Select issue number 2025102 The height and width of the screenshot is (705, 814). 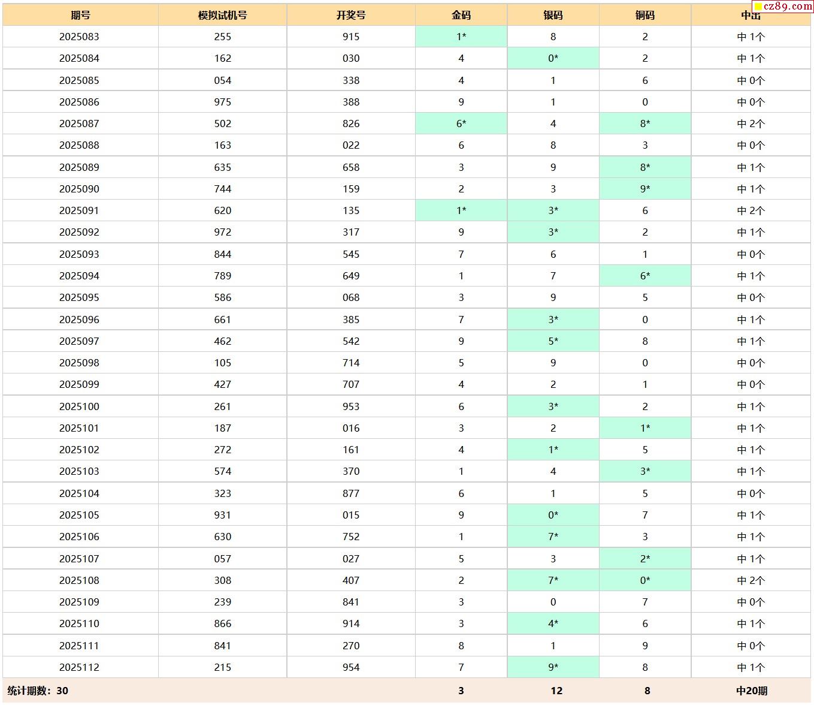click(x=79, y=450)
